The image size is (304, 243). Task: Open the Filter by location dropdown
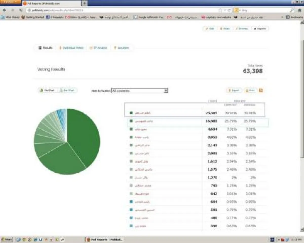(140, 91)
